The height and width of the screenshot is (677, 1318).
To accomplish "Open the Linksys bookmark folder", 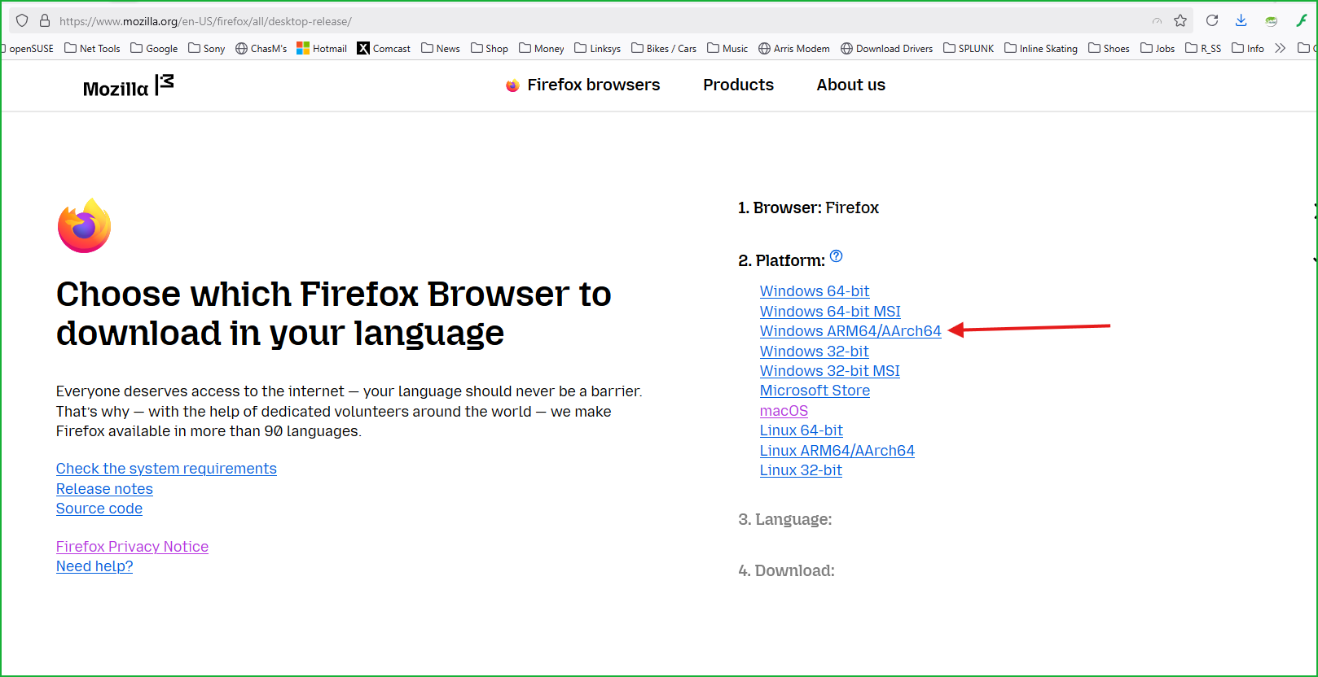I will point(598,48).
